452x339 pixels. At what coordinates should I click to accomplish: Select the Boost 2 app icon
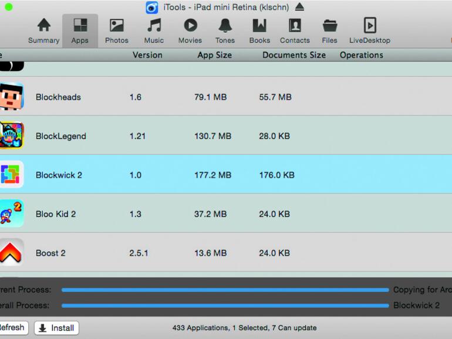(x=11, y=252)
